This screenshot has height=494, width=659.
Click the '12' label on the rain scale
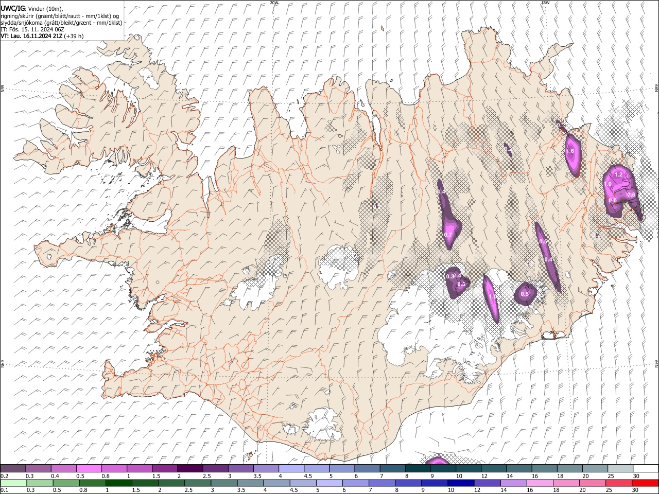[x=477, y=490]
